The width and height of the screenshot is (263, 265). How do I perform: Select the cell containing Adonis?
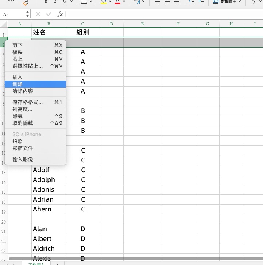(x=49, y=190)
